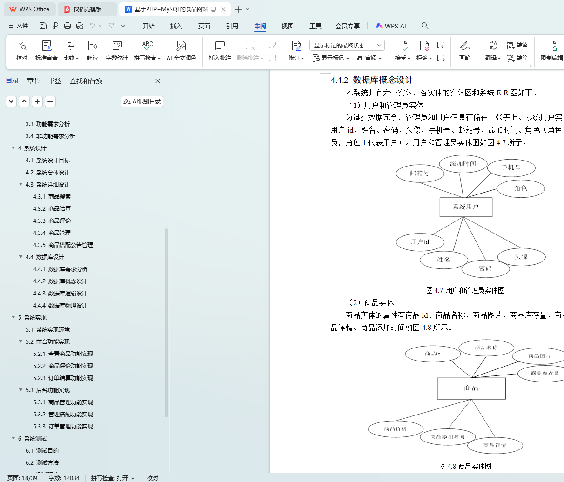
Task: Open the 翻译 translate tool
Action: (493, 51)
